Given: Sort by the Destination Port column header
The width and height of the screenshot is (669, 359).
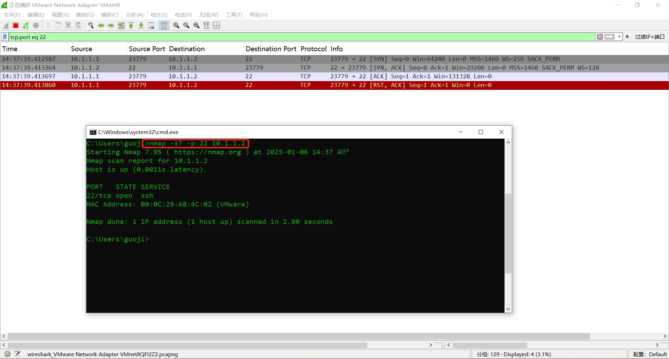Looking at the screenshot, I should [271, 49].
